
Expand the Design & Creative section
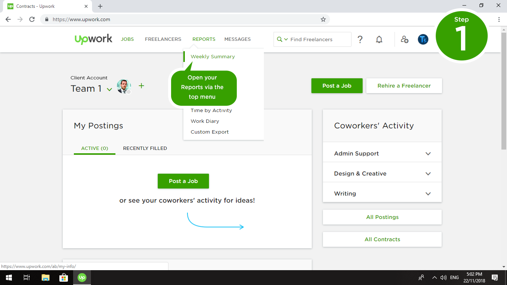click(x=428, y=174)
